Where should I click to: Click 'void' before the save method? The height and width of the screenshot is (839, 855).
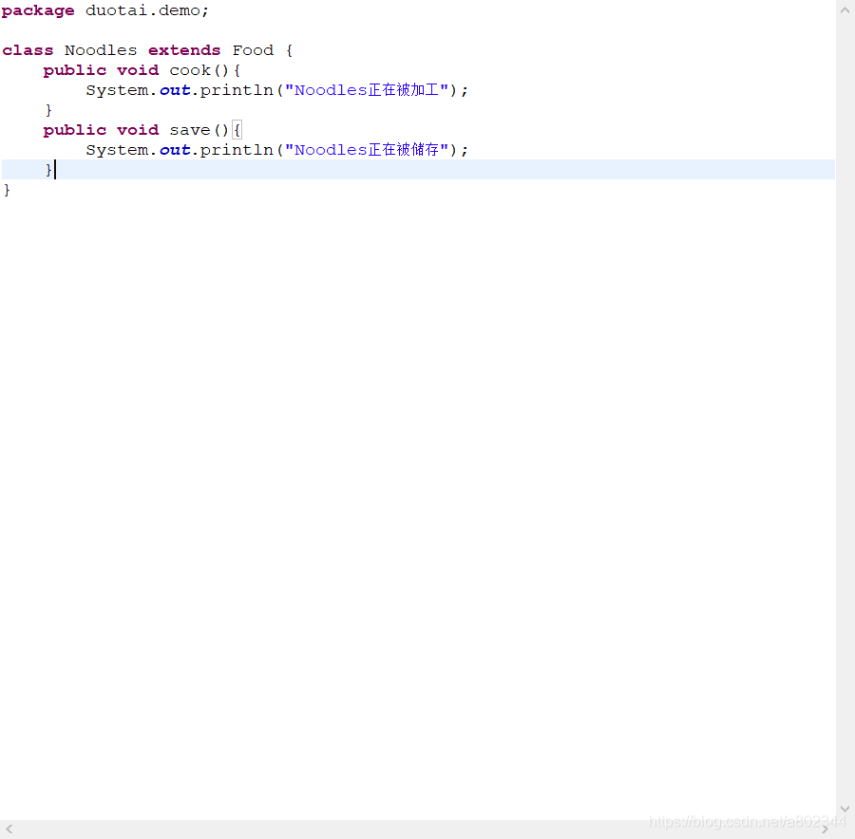(x=138, y=130)
